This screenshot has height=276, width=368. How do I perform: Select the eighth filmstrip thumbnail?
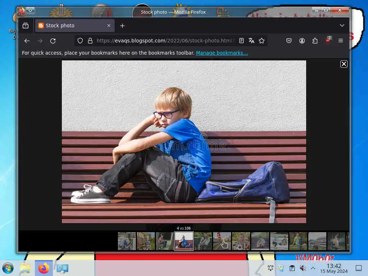(x=260, y=241)
